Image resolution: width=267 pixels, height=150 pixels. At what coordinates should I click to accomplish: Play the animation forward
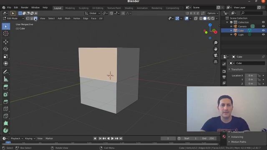(x=112, y=138)
